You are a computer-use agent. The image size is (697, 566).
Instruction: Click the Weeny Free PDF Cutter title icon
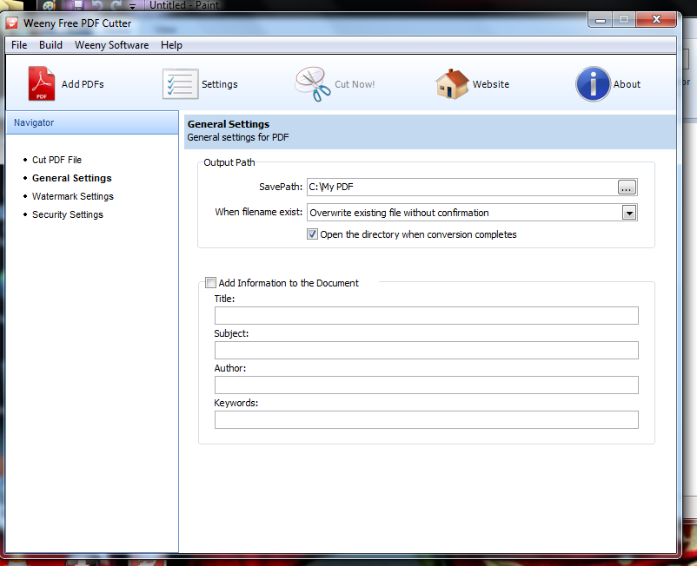(x=12, y=23)
